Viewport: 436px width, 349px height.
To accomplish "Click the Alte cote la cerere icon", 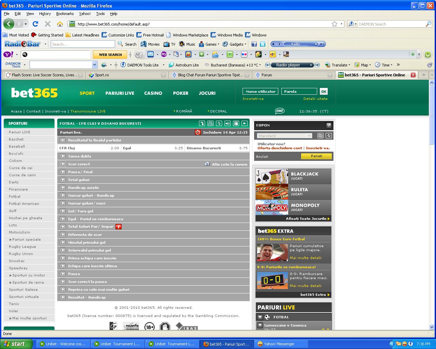I will (207, 164).
